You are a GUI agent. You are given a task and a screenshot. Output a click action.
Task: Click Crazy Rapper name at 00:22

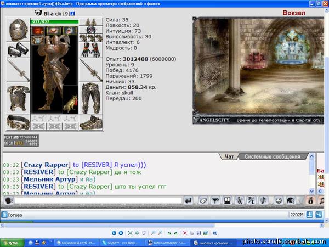coord(46,165)
